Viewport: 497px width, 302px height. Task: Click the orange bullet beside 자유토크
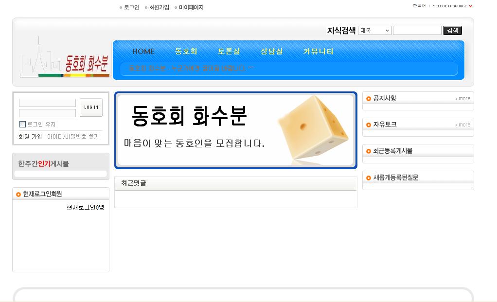[x=368, y=125]
